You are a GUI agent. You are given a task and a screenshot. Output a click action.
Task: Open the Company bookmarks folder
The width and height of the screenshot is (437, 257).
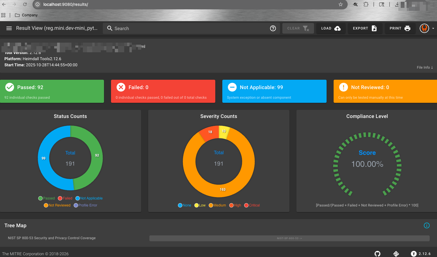26,15
